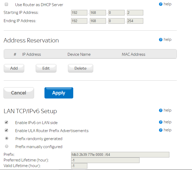Image resolution: width=192 pixels, height=170 pixels.
Task: Click the MAC Address column header
Action: pos(133,54)
